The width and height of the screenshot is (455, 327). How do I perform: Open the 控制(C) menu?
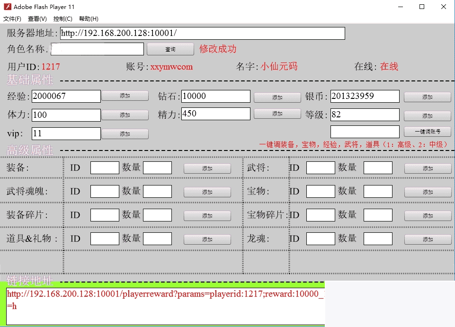[x=63, y=19]
